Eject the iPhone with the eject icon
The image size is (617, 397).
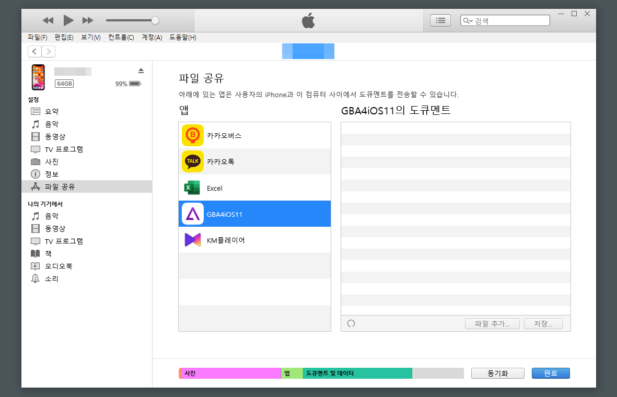(141, 71)
